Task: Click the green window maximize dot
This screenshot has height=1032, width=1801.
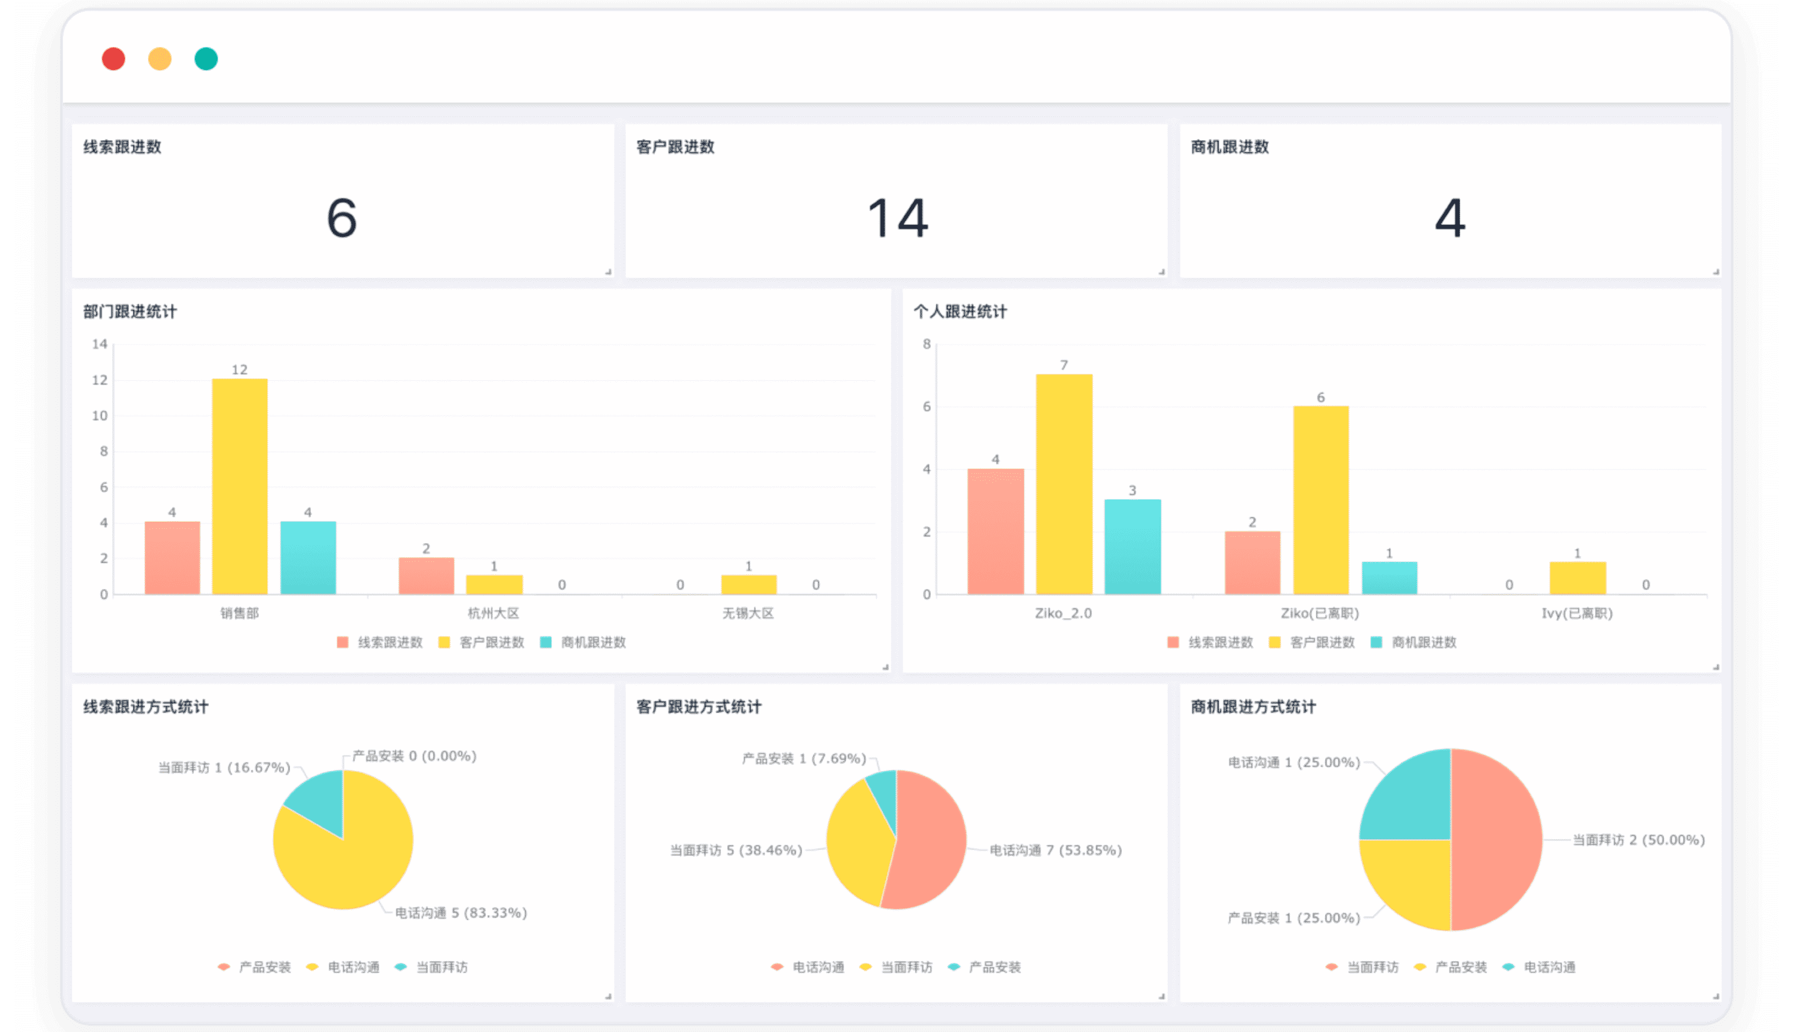Action: (206, 59)
